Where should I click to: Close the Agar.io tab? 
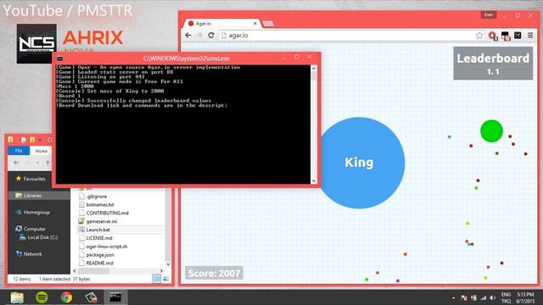(255, 24)
